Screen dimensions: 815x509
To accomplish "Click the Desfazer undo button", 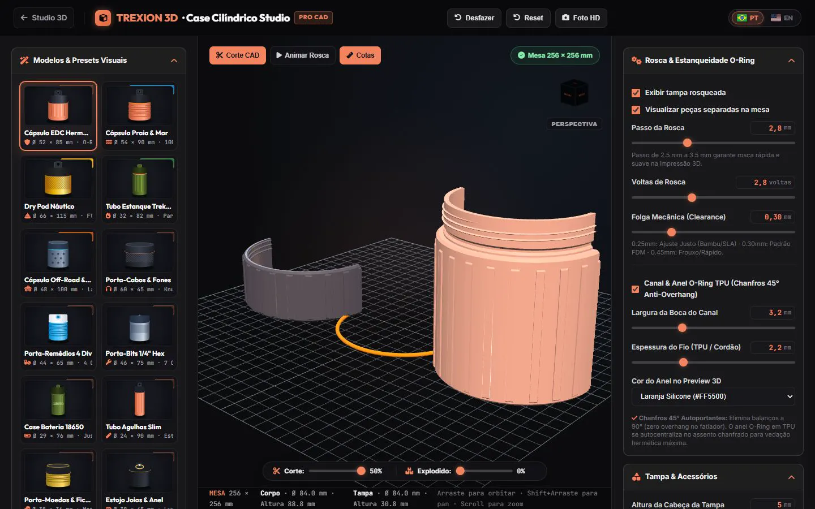I will [474, 18].
